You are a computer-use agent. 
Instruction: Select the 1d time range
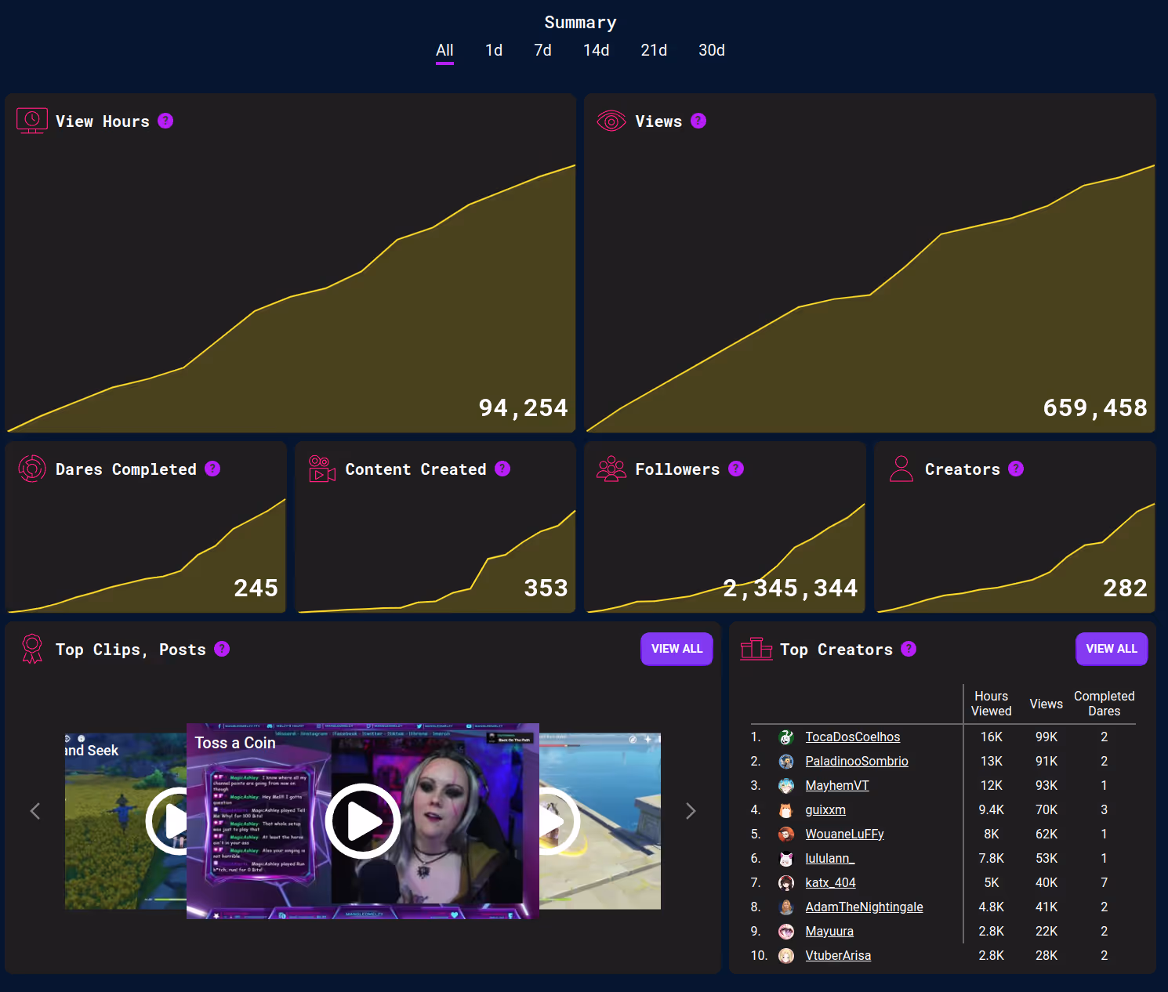(494, 49)
